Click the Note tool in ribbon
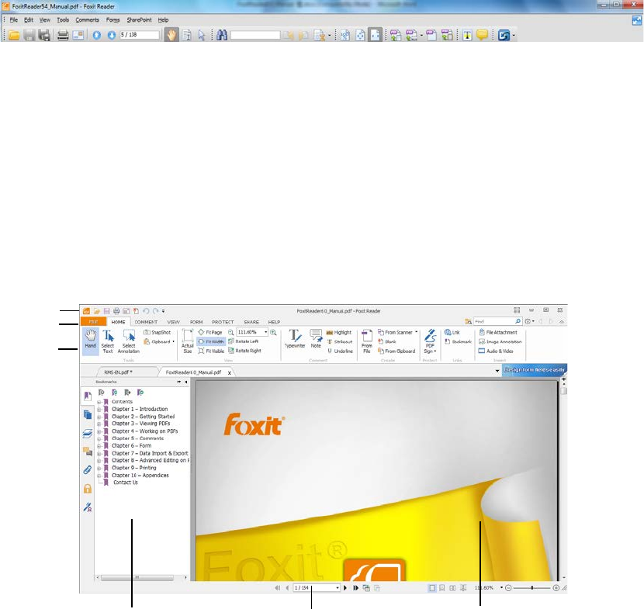644x609 pixels. 316,339
